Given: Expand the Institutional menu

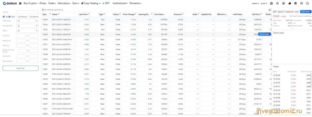Looking at the screenshot, I should coord(120,3).
